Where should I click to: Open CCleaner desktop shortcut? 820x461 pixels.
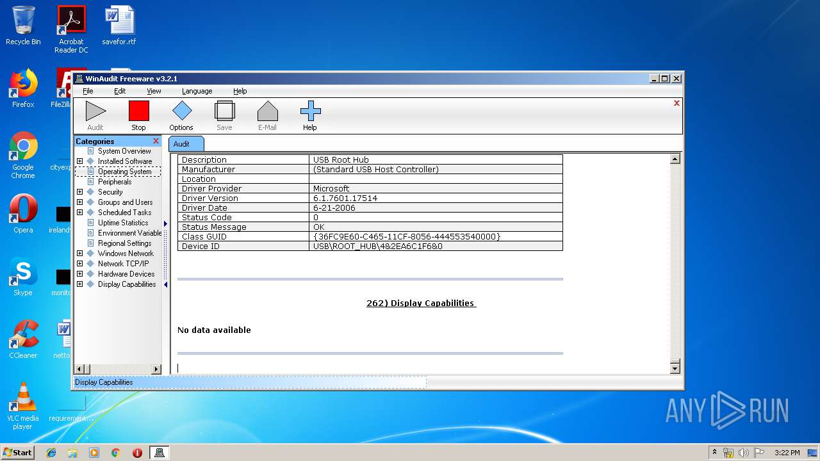pos(23,339)
